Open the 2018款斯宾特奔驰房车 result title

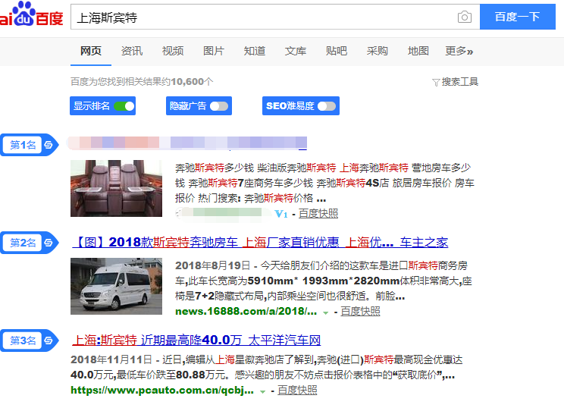click(x=260, y=243)
